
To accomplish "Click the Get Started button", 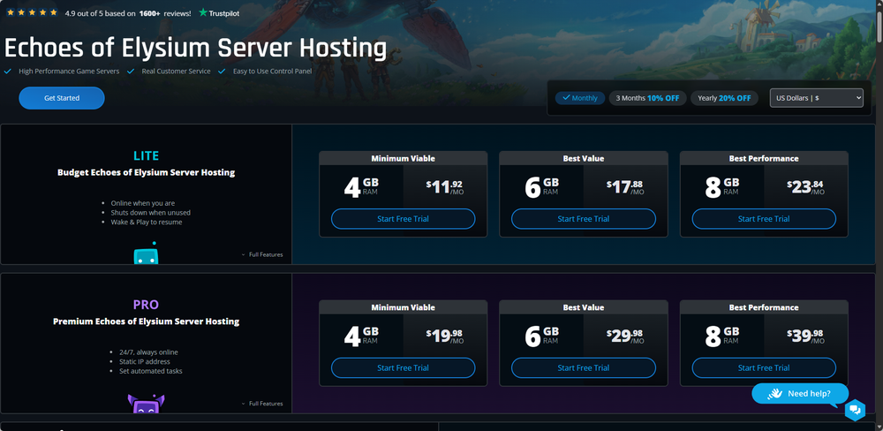I will point(62,98).
